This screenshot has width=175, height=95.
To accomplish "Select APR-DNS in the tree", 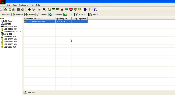I will pyautogui.click(x=8, y=24).
